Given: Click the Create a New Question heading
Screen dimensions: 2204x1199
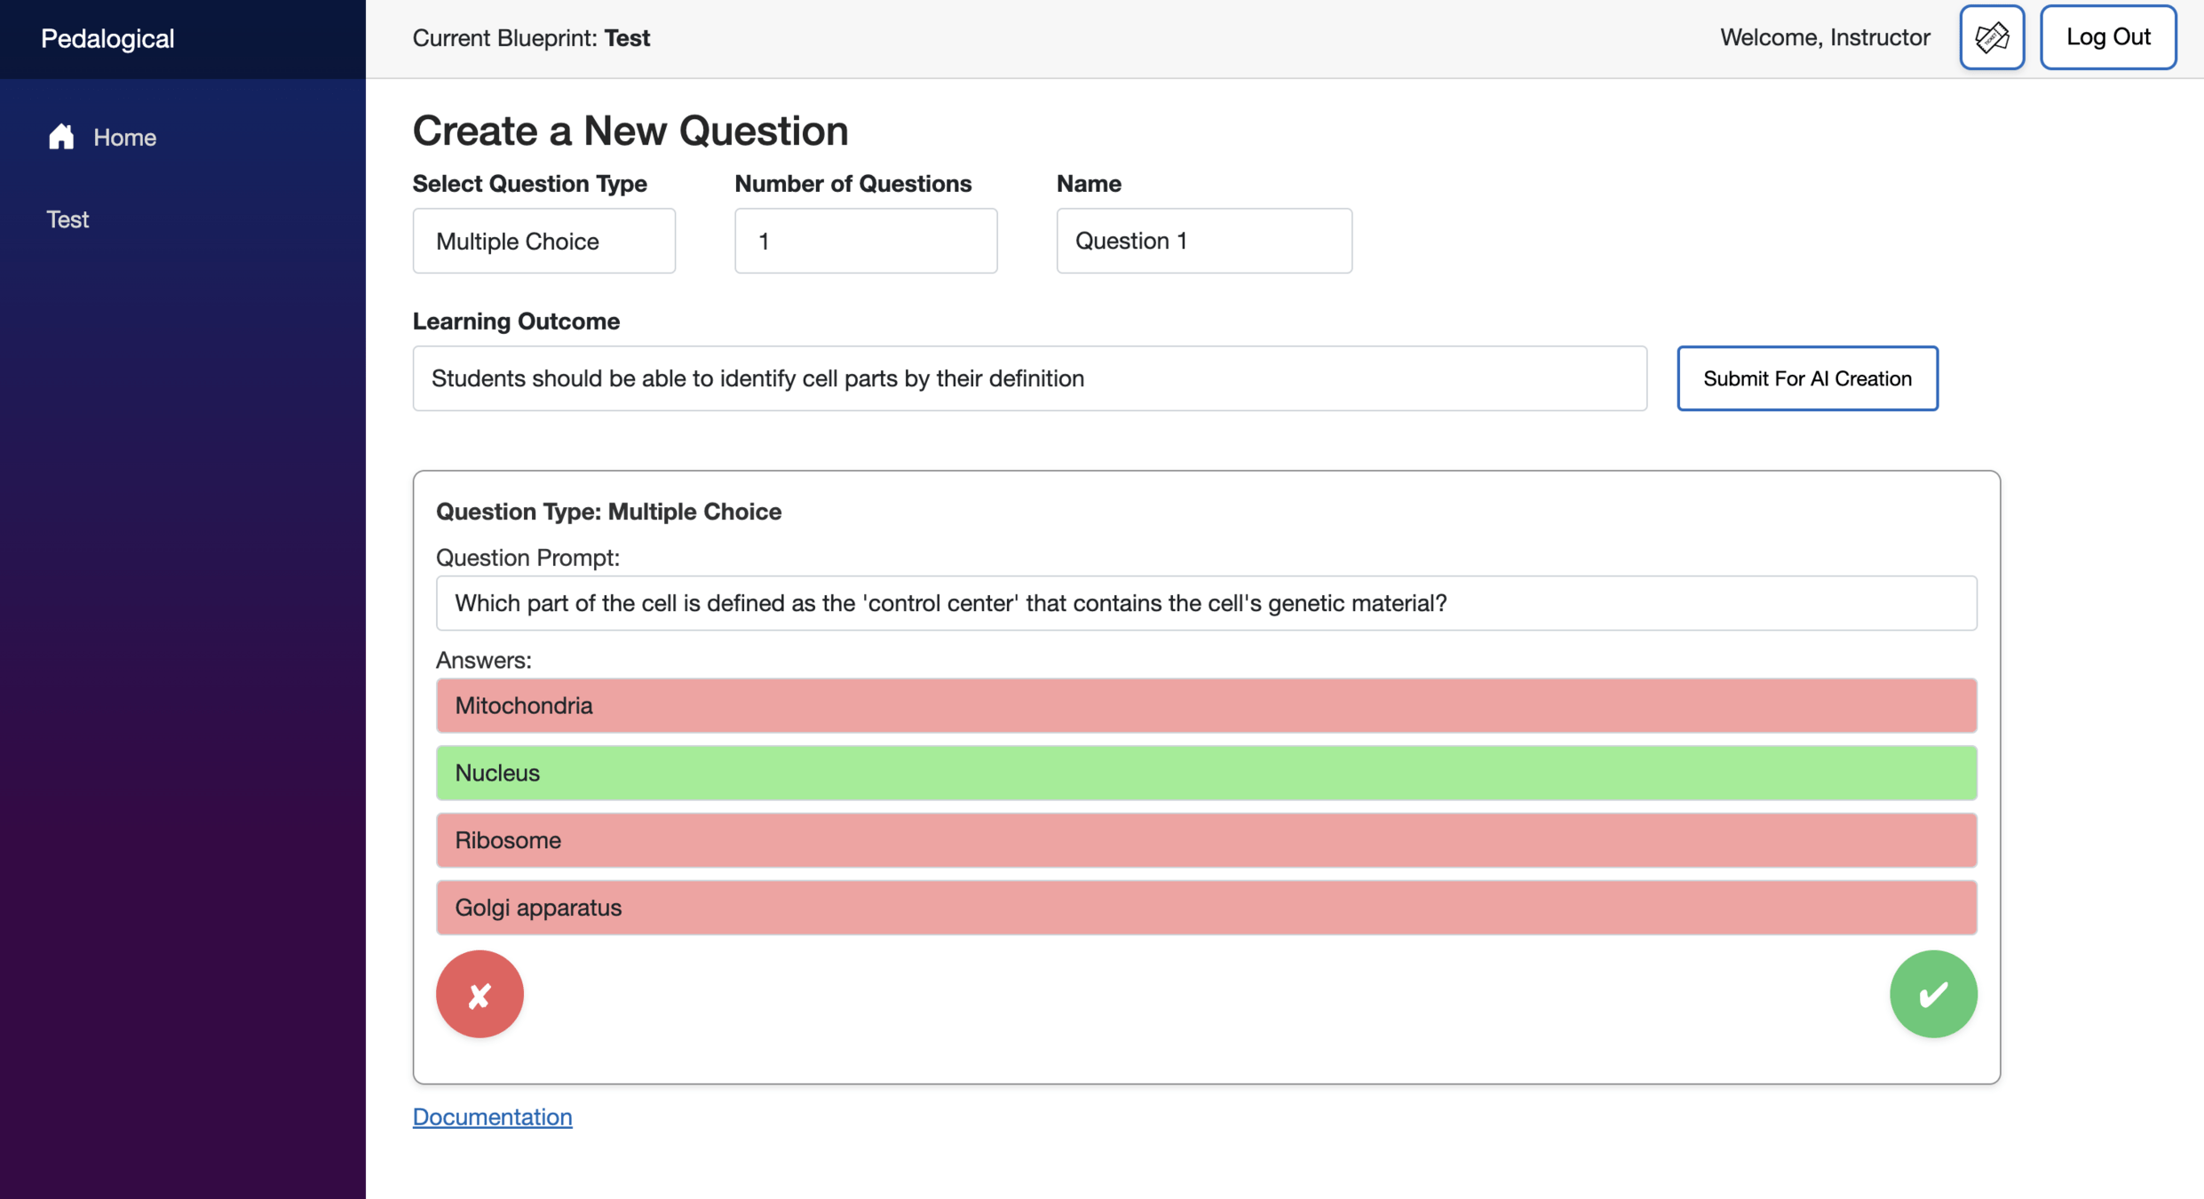Looking at the screenshot, I should pyautogui.click(x=630, y=131).
